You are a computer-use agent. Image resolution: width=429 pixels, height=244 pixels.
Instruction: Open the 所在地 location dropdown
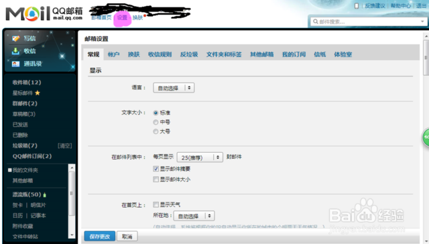194,216
